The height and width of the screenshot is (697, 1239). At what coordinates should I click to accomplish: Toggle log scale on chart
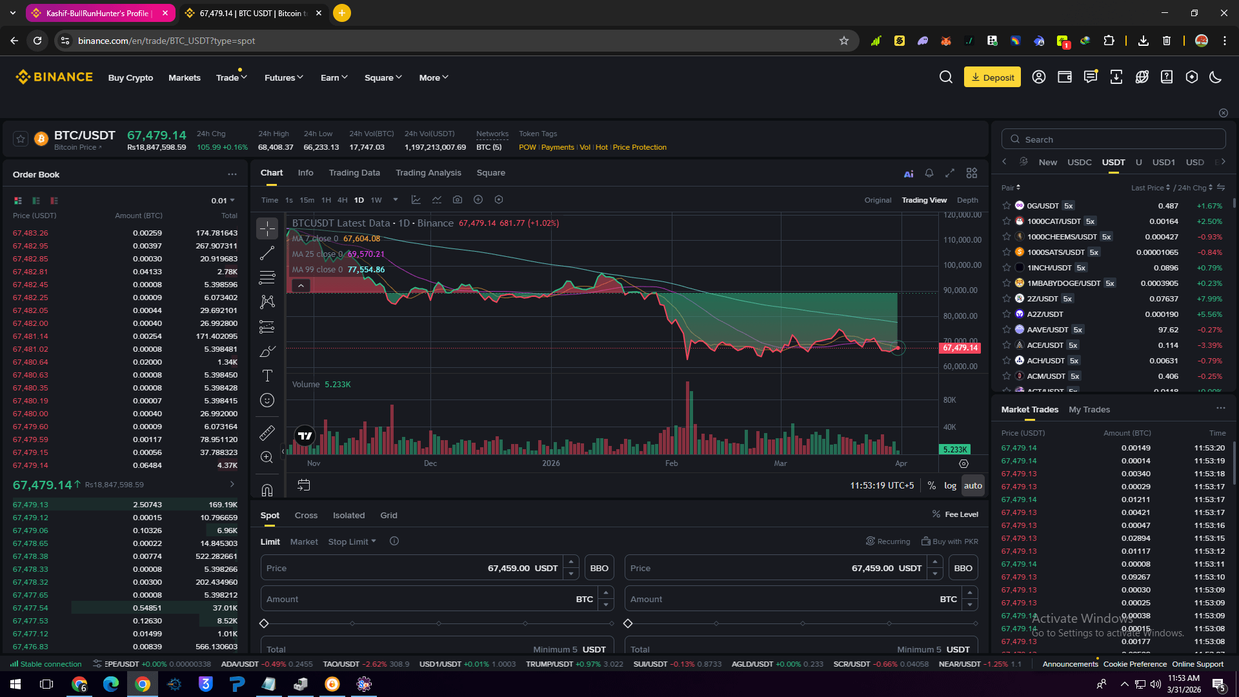click(950, 486)
